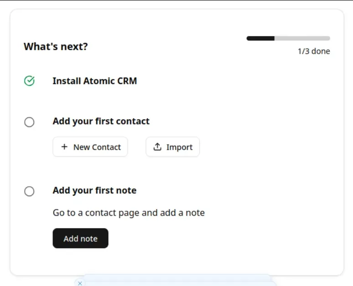Click the light blue notification banner at bottom

coord(177,281)
